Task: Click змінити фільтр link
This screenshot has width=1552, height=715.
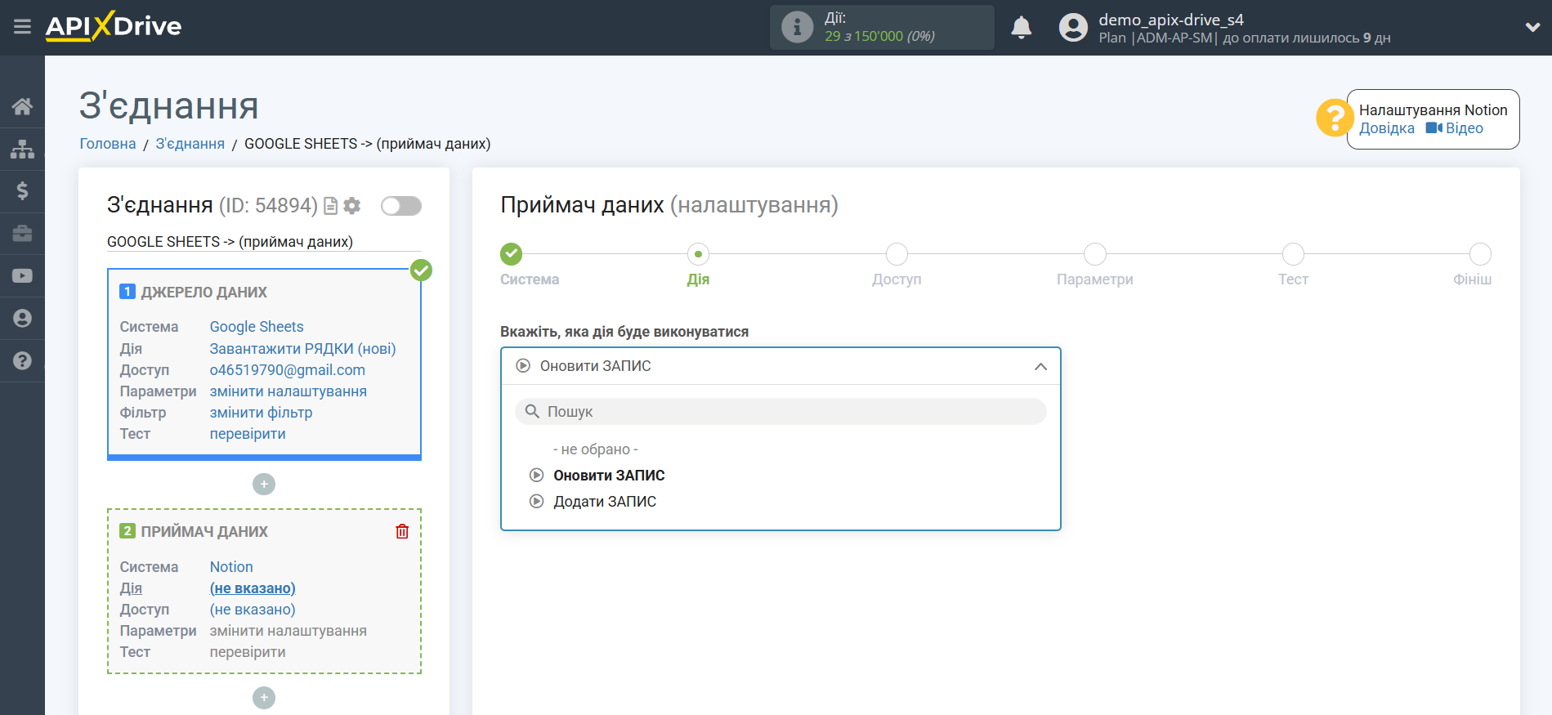Action: tap(261, 413)
